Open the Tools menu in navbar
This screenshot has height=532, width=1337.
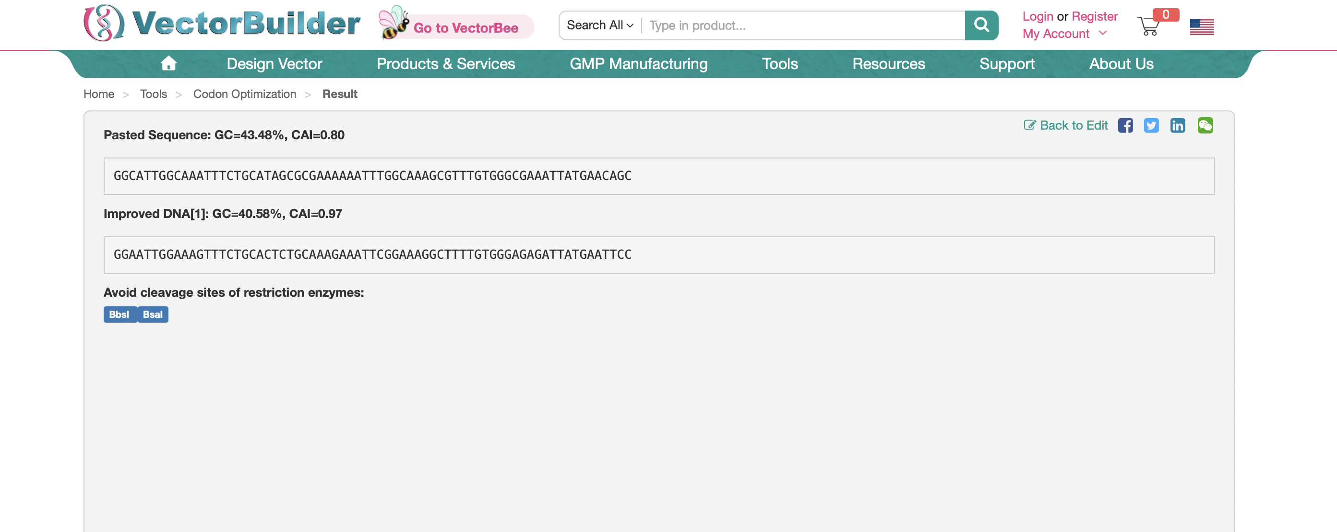click(779, 63)
